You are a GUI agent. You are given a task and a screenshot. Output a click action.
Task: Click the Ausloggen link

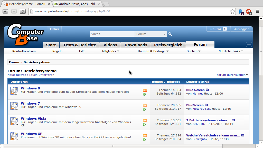(242, 29)
